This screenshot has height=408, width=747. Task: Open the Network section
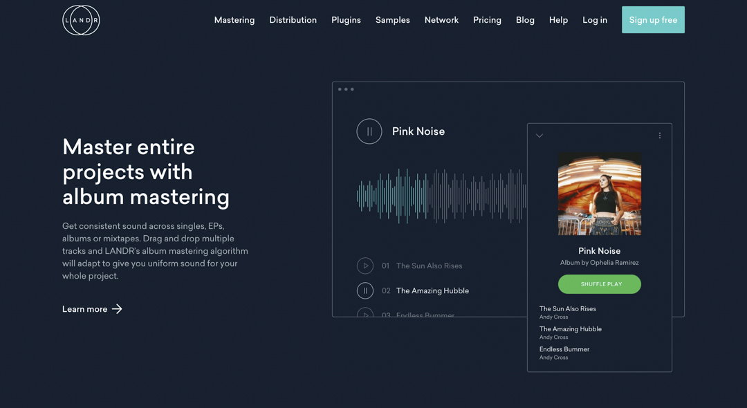tap(441, 20)
